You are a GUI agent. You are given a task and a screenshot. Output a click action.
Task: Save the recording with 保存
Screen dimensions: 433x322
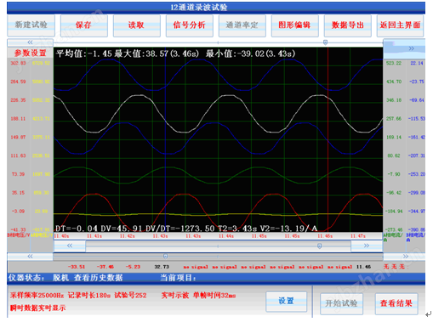[83, 25]
